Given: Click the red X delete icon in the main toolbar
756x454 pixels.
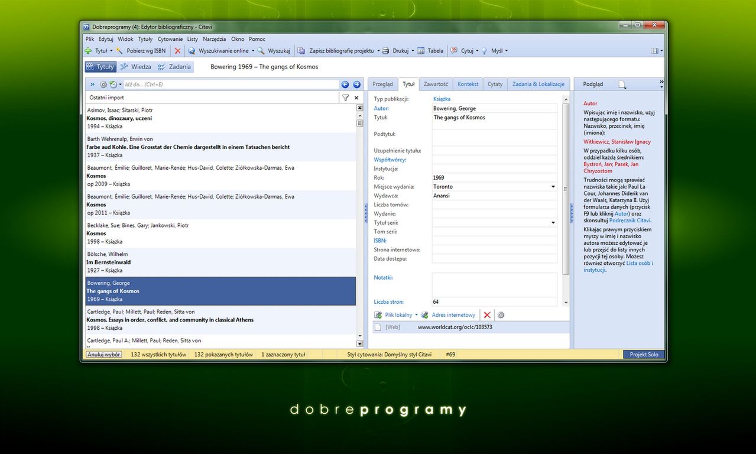Looking at the screenshot, I should [x=177, y=51].
